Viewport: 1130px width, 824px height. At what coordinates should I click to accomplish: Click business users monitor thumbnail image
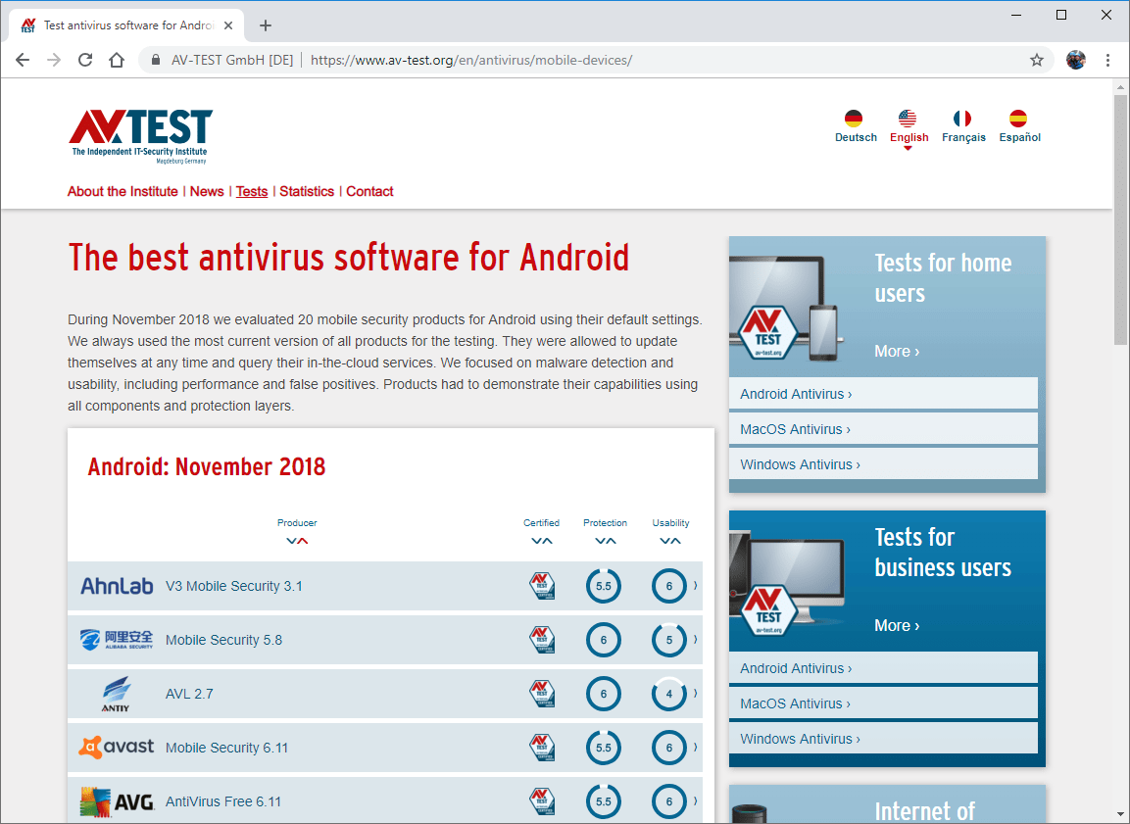(787, 582)
